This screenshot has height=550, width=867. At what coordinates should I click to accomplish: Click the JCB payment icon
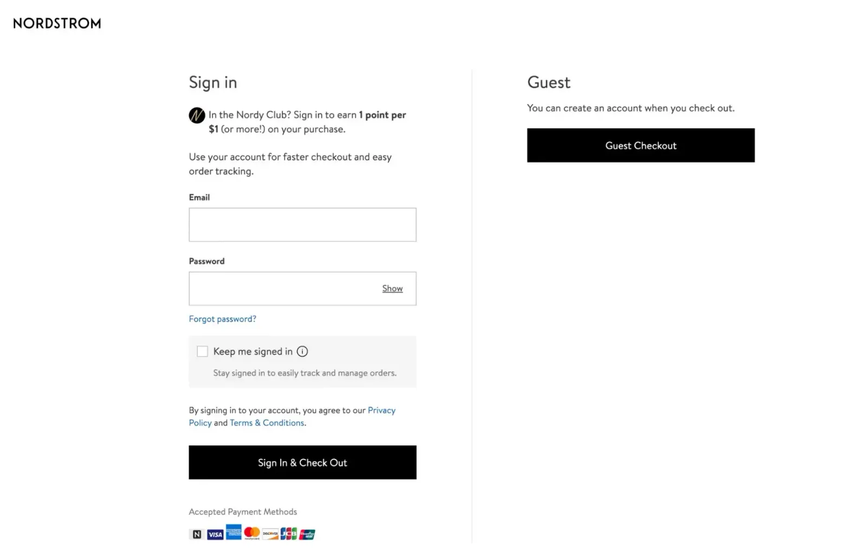click(289, 534)
